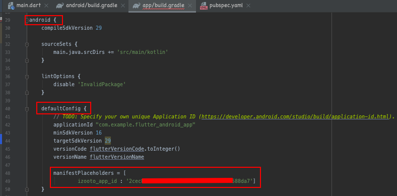Click the android keyword on line 29
This screenshot has width=397, height=196.
39,20
